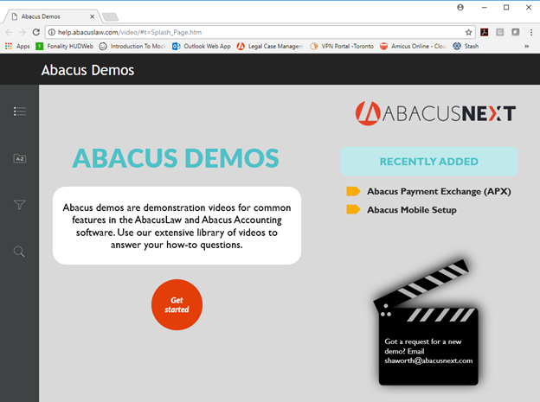Close the Abacus Demos tab
The image size is (540, 402).
click(92, 16)
